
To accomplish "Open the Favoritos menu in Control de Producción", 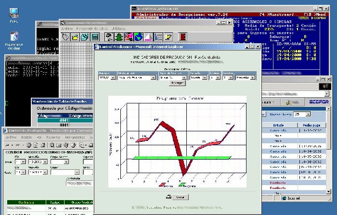I will pyautogui.click(x=53, y=137).
